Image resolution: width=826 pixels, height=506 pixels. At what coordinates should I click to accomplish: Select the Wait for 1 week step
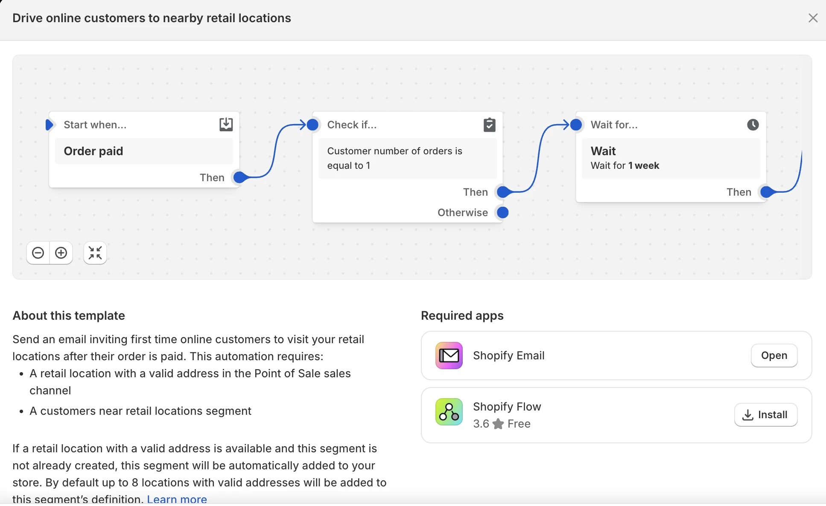point(671,158)
